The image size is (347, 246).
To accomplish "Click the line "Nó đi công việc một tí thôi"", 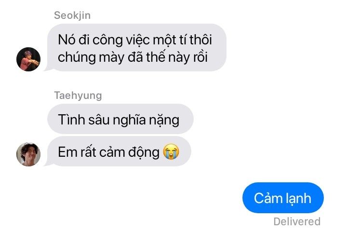I will (135, 40).
